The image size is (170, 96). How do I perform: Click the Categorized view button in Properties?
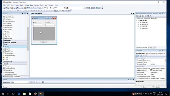[137, 56]
